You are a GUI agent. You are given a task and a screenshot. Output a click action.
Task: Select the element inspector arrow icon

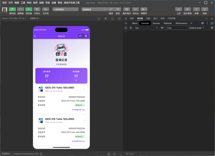coord(126,23)
